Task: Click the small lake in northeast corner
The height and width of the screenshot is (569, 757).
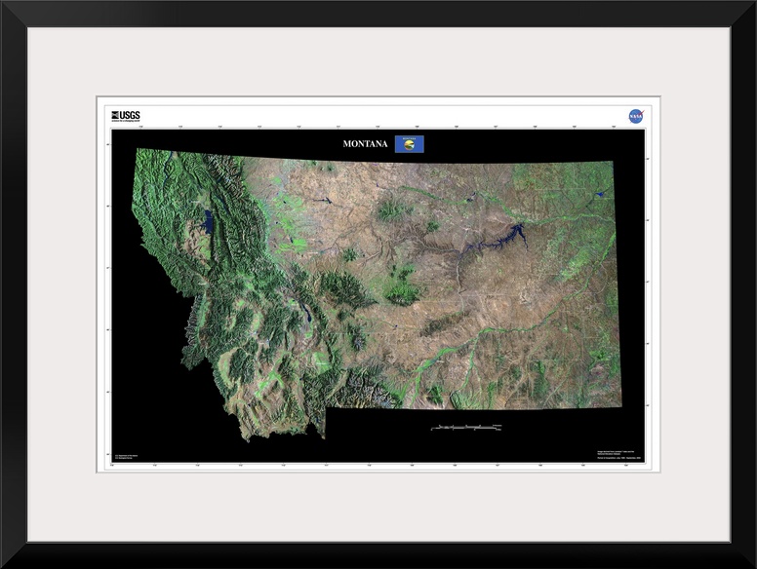Action: coord(598,194)
